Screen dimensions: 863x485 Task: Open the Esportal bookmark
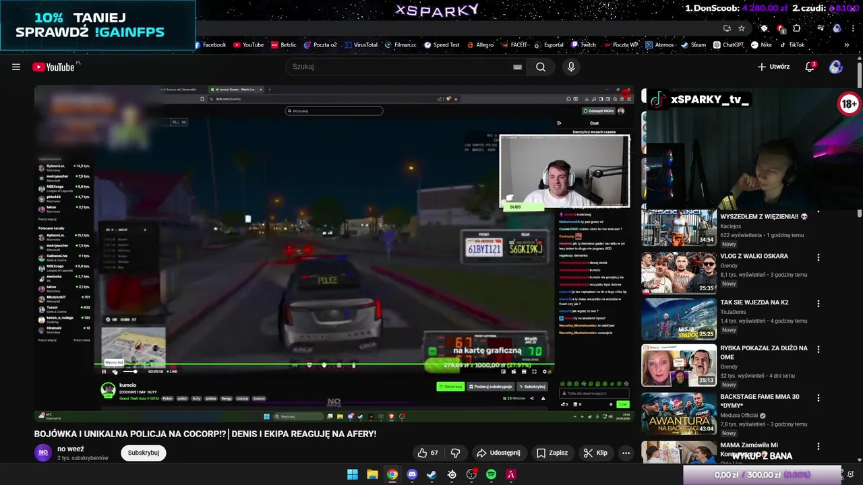(549, 45)
